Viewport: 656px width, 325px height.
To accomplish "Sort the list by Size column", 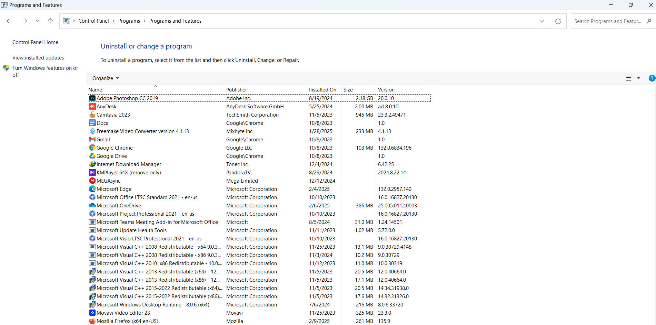I will (x=359, y=90).
